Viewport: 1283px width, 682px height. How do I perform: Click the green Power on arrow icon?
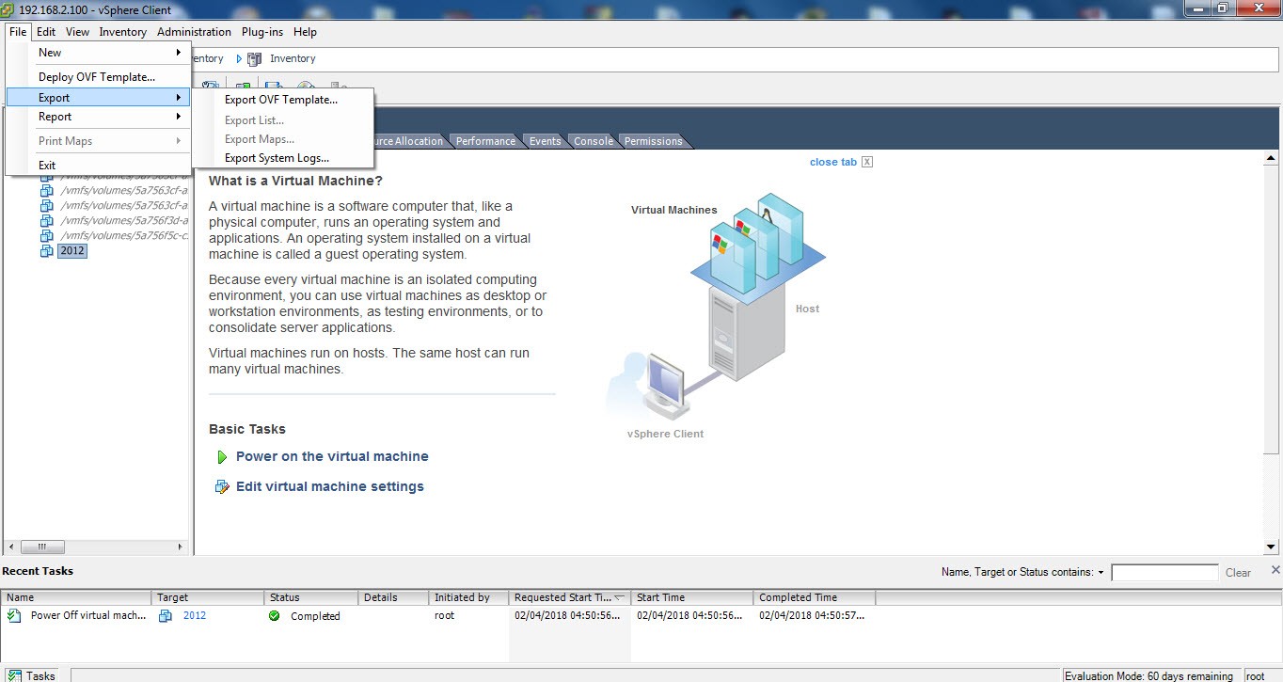coord(222,457)
